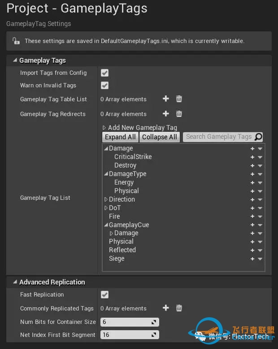The height and width of the screenshot is (349, 278).
Task: Click the search magnifier icon
Action: 258,137
